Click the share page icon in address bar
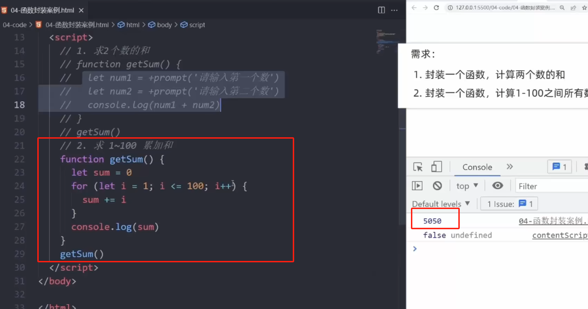588x309 pixels. click(573, 8)
